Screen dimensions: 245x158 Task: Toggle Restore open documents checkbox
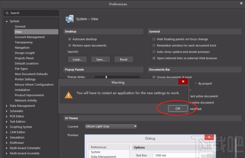(70, 45)
